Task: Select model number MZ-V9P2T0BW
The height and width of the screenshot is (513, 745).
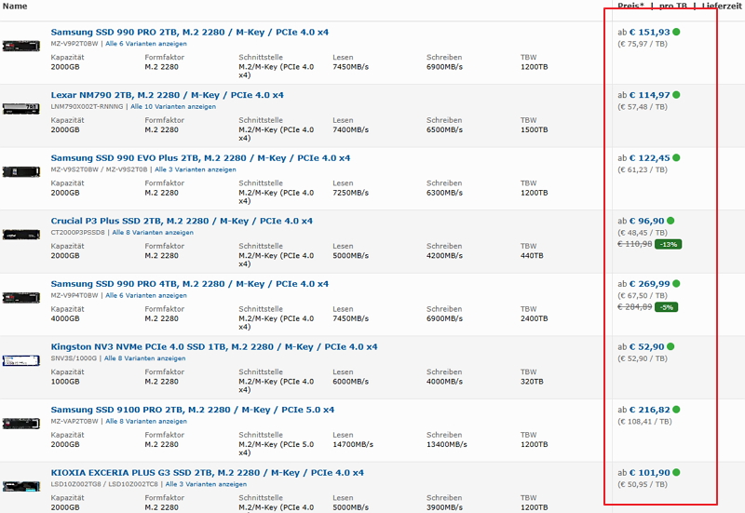Action: pos(74,44)
